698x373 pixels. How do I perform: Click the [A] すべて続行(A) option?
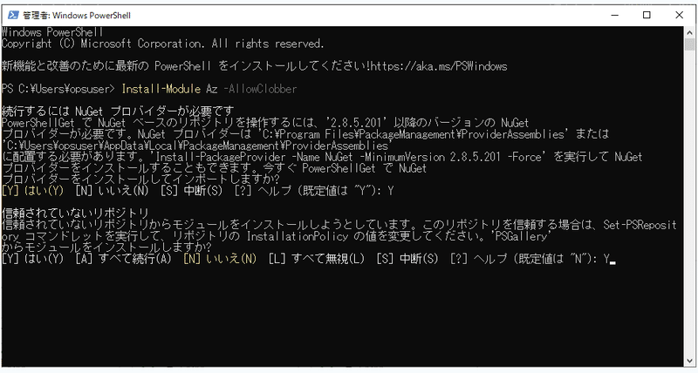click(x=123, y=259)
